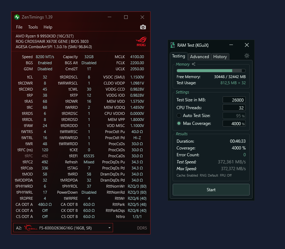Click the sparkle icon beside Memory
This screenshot has width=285, height=249.
click(194, 64)
